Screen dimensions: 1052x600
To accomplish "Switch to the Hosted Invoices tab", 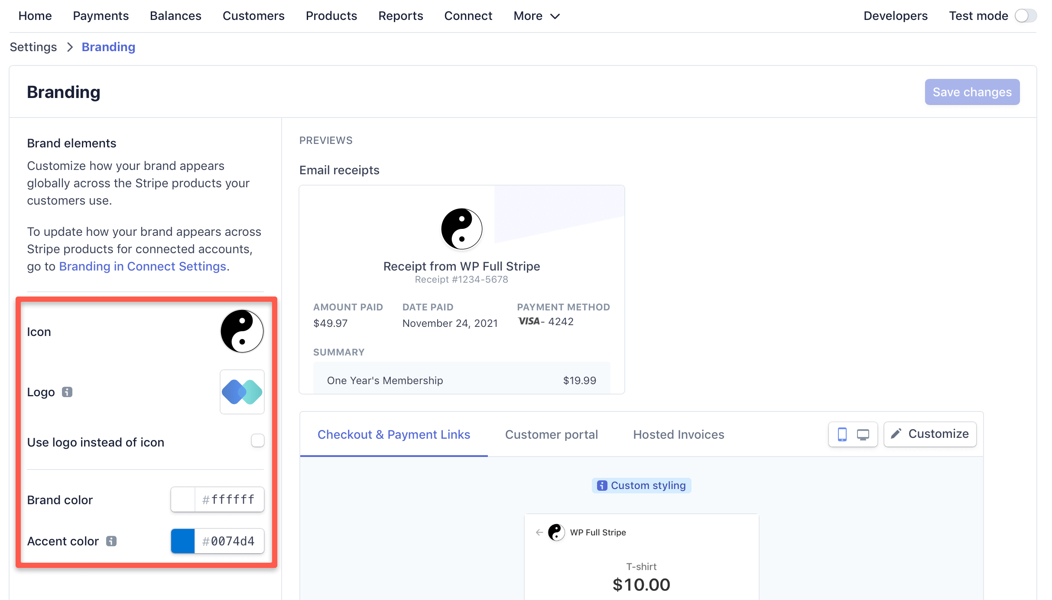I will point(678,434).
